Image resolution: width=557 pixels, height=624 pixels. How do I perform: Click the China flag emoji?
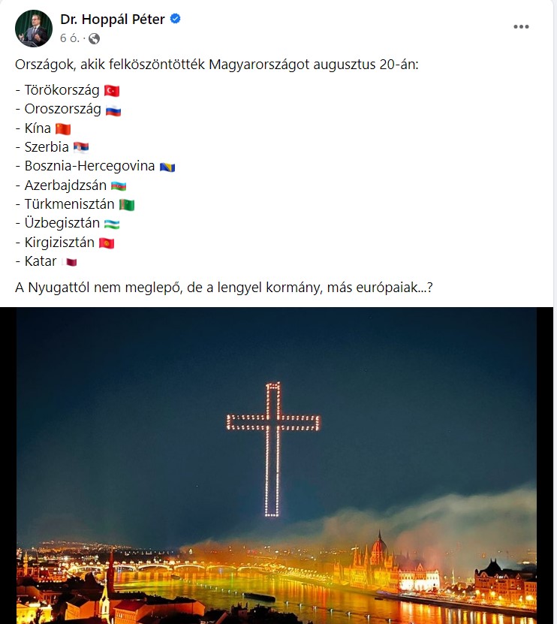[63, 129]
